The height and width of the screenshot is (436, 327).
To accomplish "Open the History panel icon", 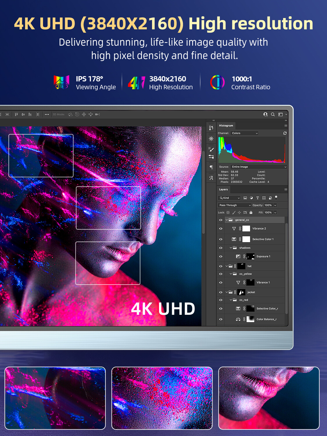I will [x=211, y=128].
